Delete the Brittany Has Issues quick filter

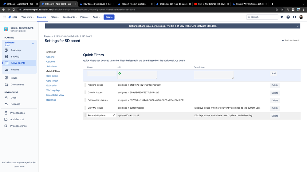pos(275,100)
